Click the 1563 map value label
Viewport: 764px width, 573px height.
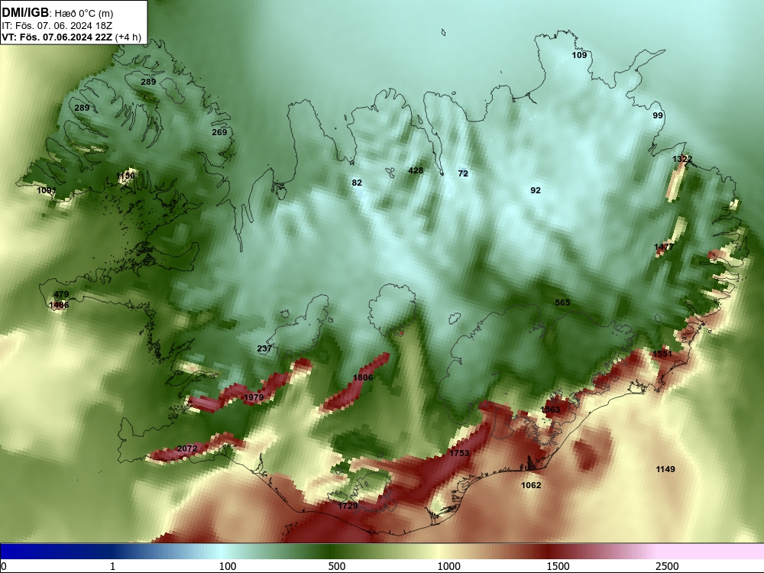coord(551,410)
